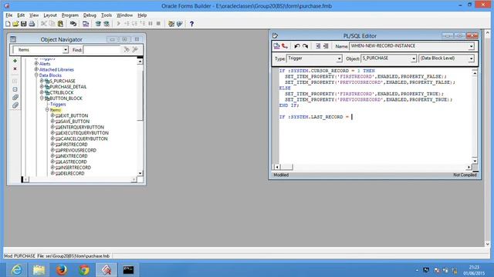Click the PL/SQL Editor horizontal scrollbar right arrow
This screenshot has height=277, width=494.
tap(469, 167)
